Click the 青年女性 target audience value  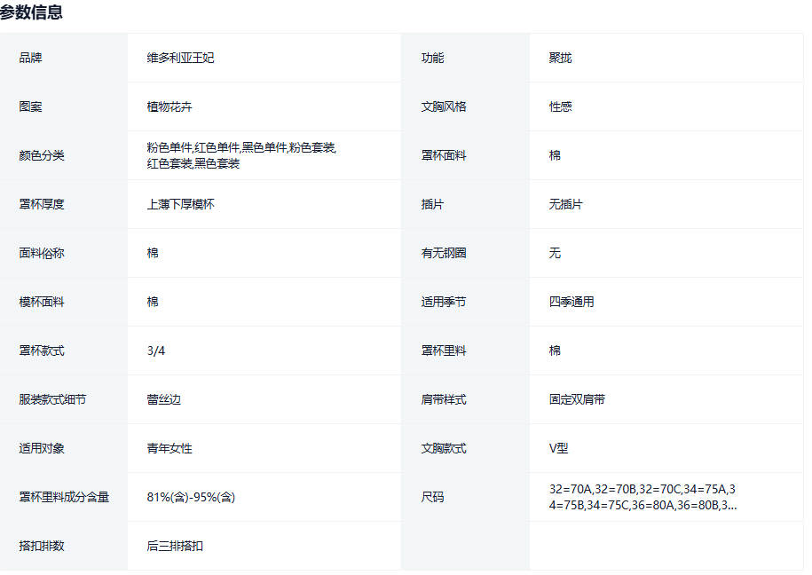click(169, 448)
